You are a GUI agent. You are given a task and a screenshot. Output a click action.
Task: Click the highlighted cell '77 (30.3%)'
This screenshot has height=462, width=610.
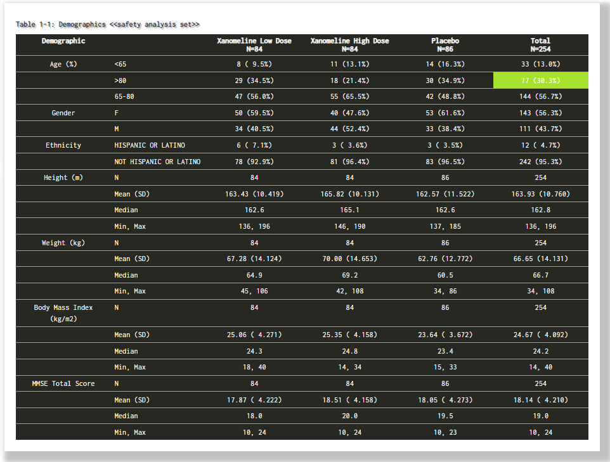click(540, 80)
